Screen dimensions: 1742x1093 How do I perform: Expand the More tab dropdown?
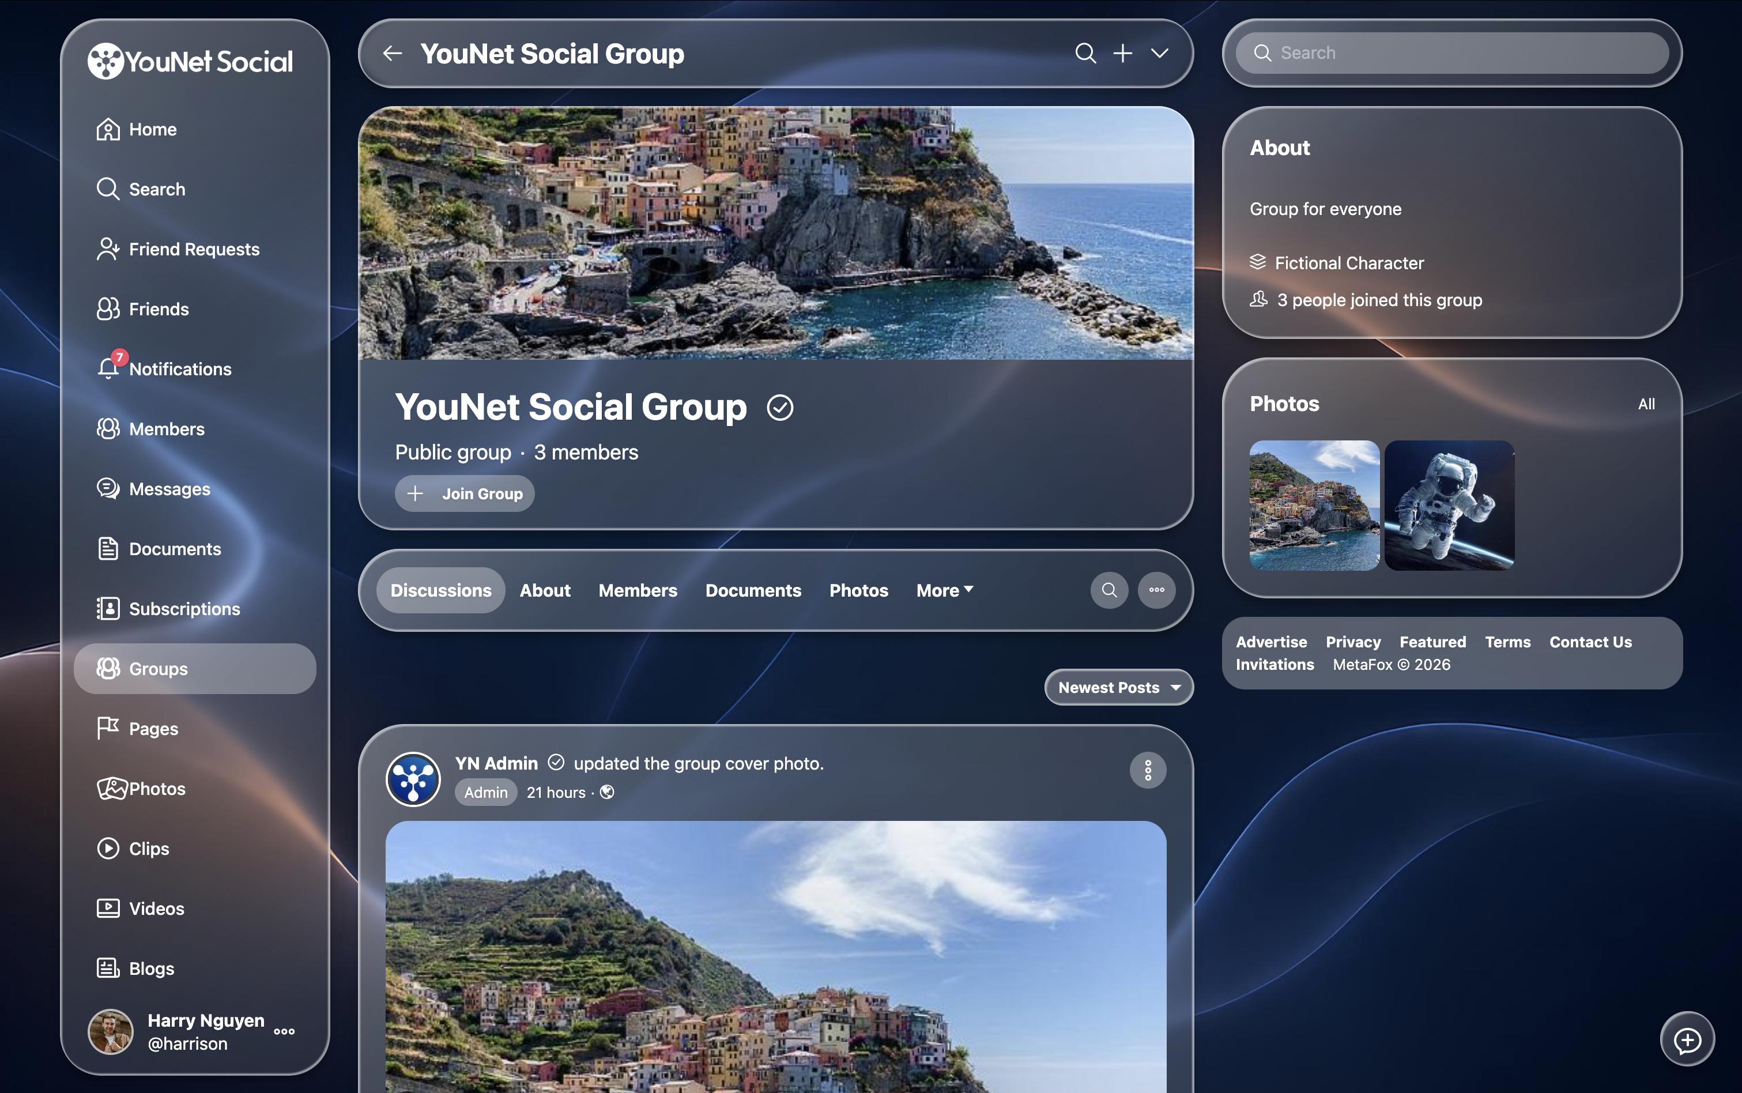coord(945,590)
